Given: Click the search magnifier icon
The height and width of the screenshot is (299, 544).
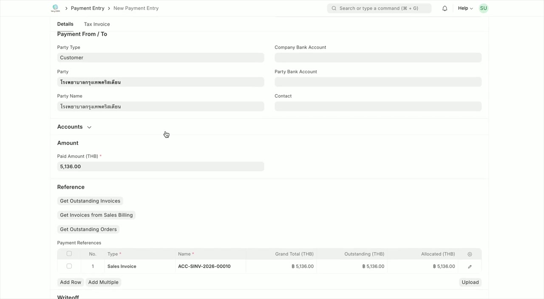Looking at the screenshot, I should 334,8.
